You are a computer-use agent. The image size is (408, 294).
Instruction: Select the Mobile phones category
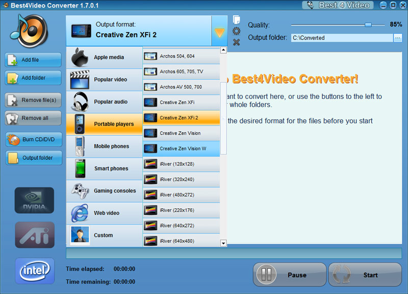(105, 146)
